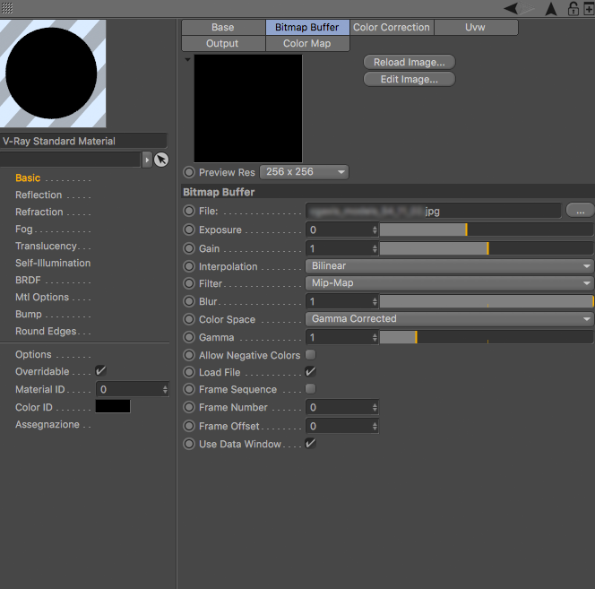The width and height of the screenshot is (595, 589).
Task: Select the Translucency channel
Action: [46, 246]
